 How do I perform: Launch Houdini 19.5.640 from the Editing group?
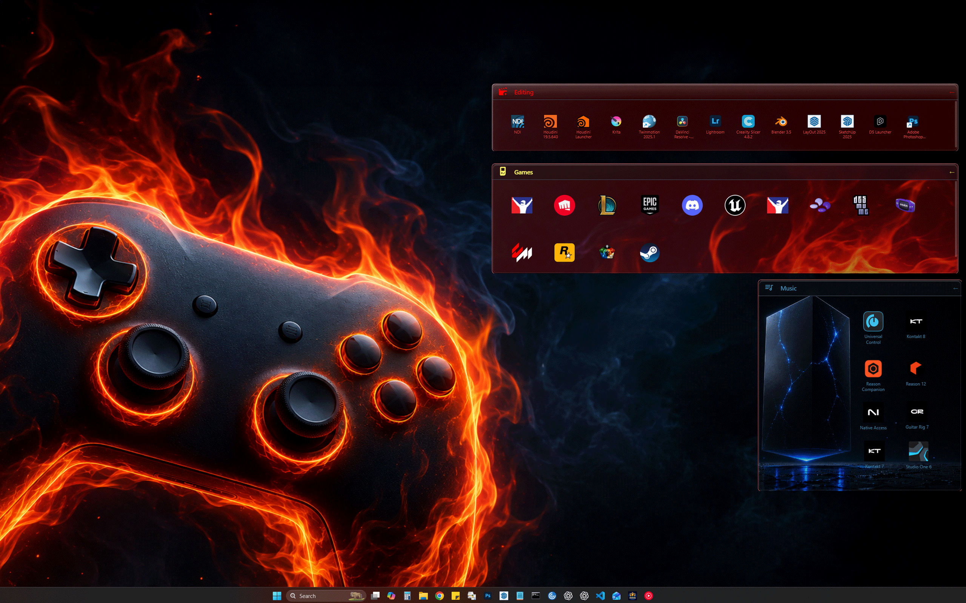550,126
